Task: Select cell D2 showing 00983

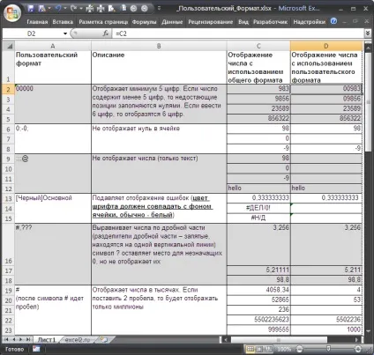Action: [x=326, y=89]
